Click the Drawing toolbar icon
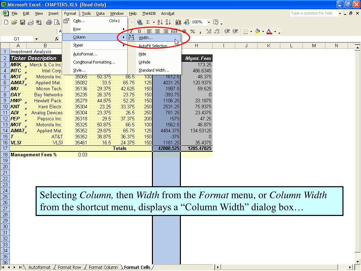 coord(186,22)
